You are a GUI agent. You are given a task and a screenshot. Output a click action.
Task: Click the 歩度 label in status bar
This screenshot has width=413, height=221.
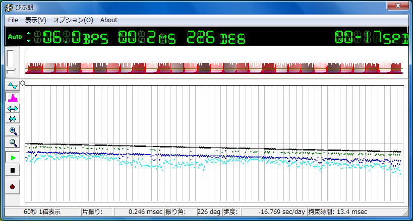[231, 212]
